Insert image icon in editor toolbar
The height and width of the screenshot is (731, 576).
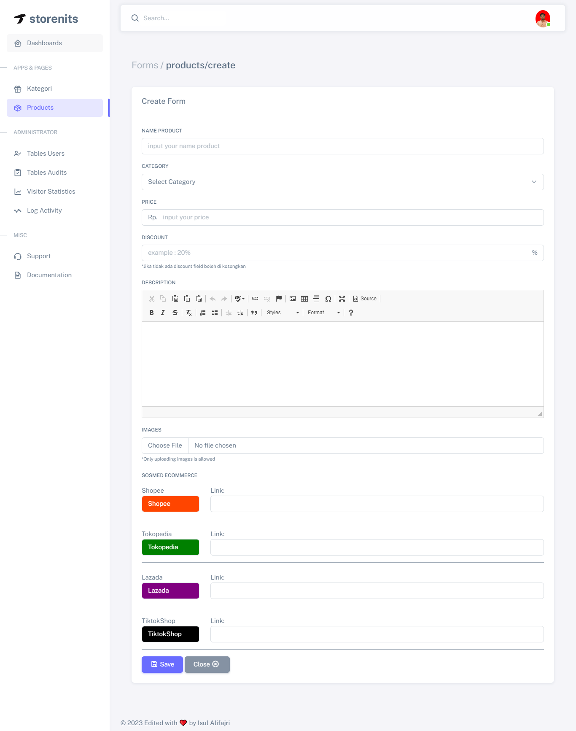293,299
